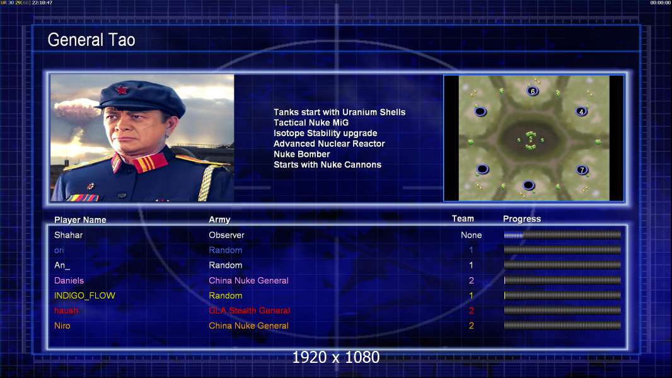Image resolution: width=672 pixels, height=378 pixels.
Task: Select the Team column header
Action: (x=463, y=219)
